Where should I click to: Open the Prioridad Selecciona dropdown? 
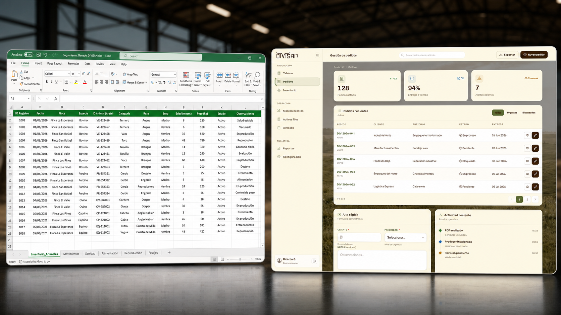click(x=405, y=237)
